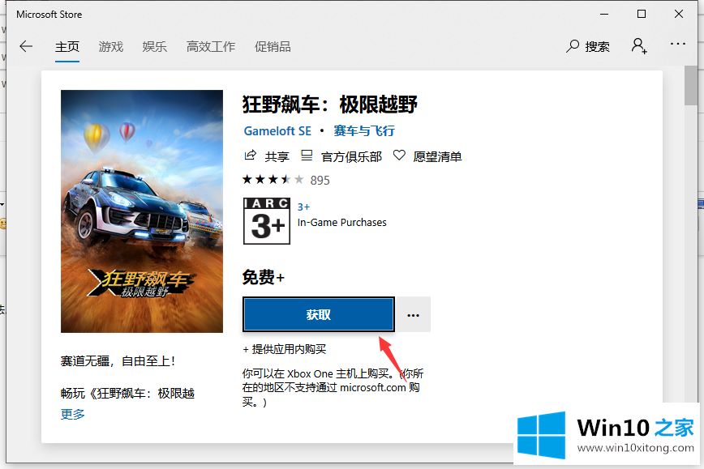Open the search magnifier icon
The width and height of the screenshot is (704, 469).
(573, 46)
